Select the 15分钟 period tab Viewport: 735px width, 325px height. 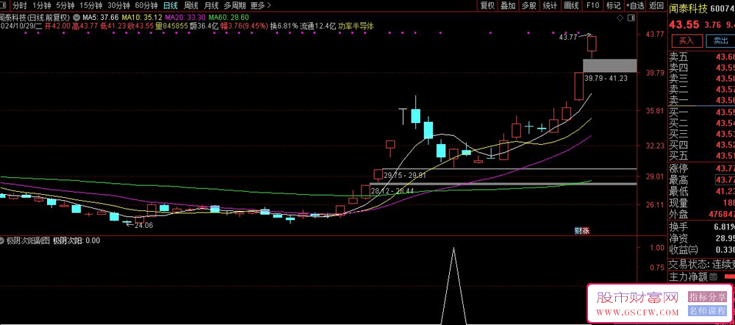91,6
